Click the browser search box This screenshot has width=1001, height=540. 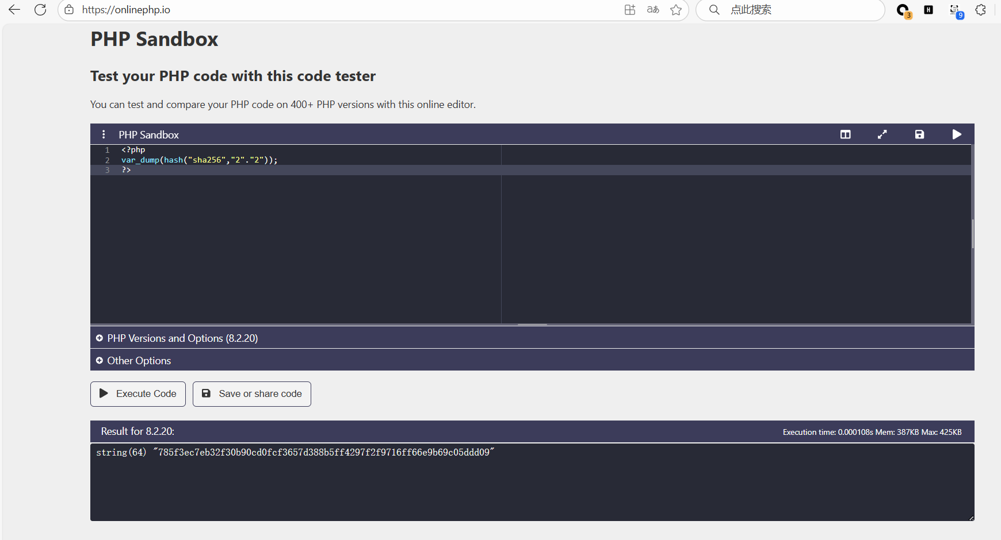coord(790,10)
